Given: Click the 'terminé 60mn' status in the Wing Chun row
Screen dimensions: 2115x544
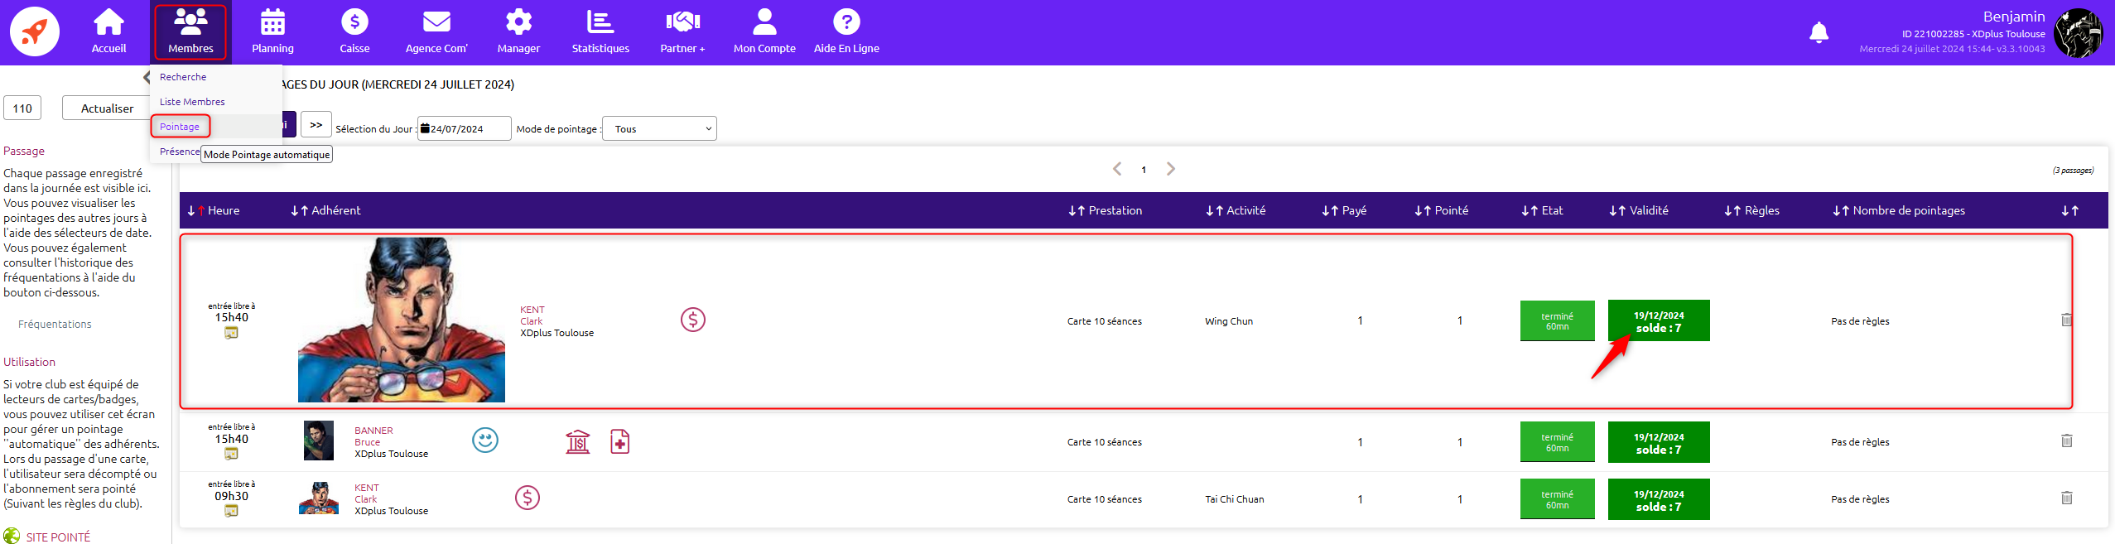Looking at the screenshot, I should click(1557, 320).
